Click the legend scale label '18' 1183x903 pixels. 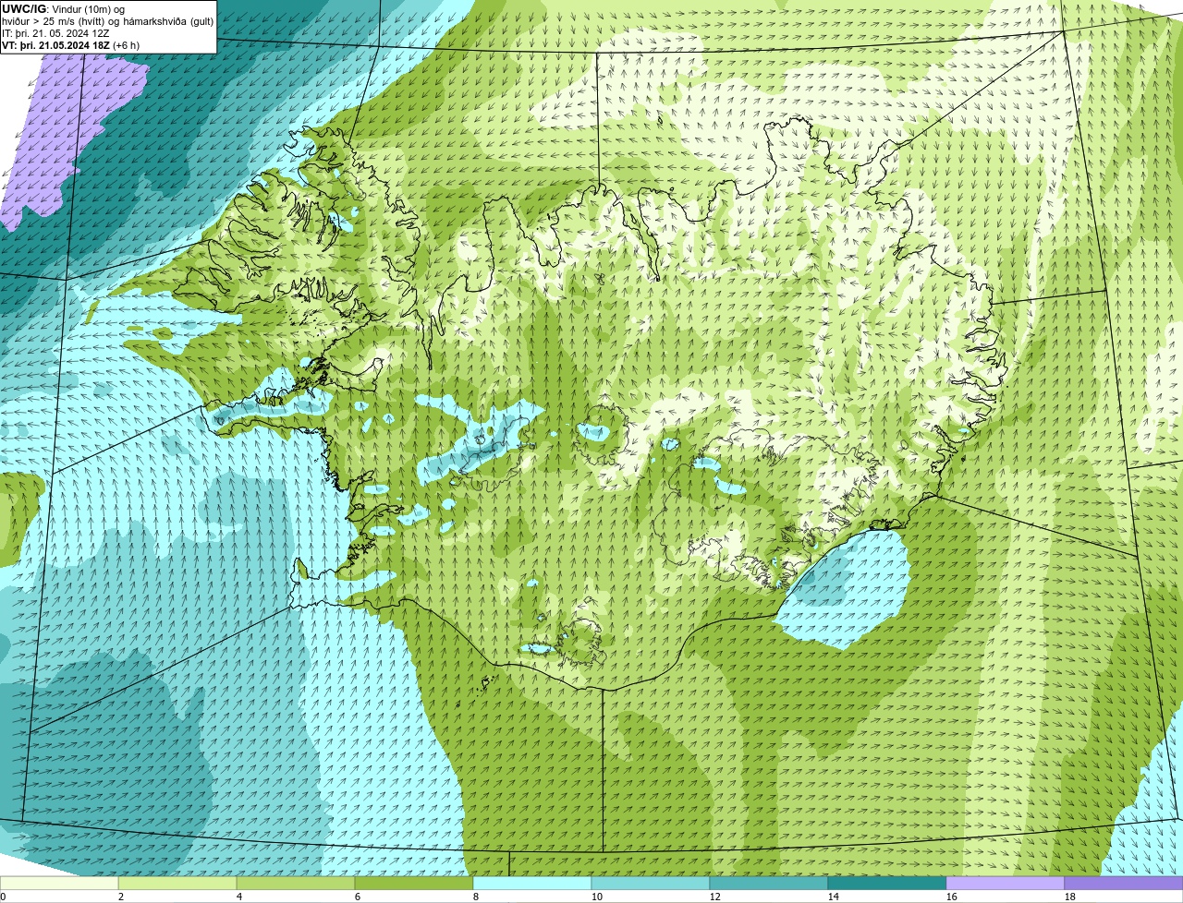coord(1070,897)
